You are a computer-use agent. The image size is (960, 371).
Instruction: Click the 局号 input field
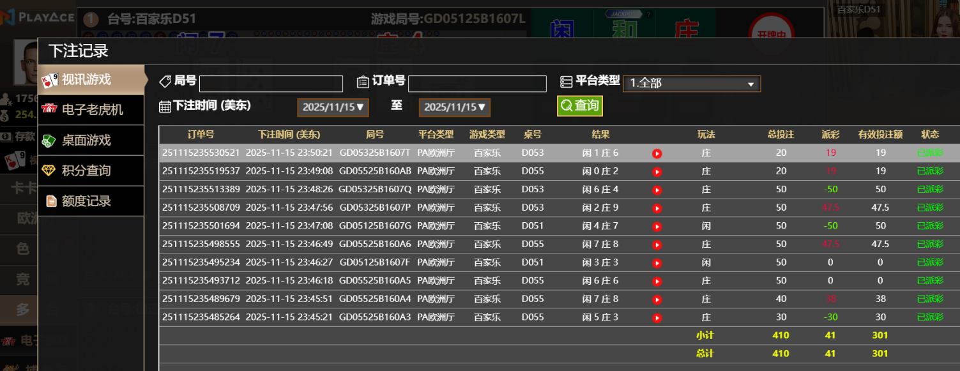pyautogui.click(x=271, y=84)
